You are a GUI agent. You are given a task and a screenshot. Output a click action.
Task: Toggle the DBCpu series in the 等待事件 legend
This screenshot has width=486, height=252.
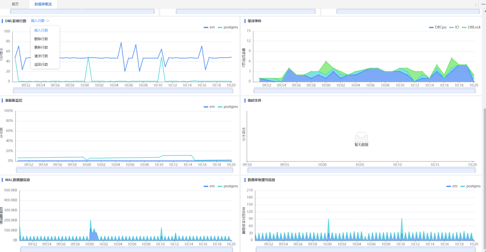click(437, 27)
